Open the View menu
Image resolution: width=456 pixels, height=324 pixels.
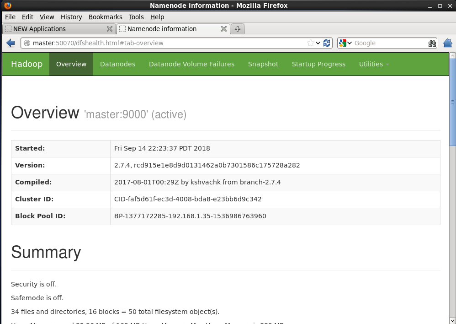(x=47, y=17)
